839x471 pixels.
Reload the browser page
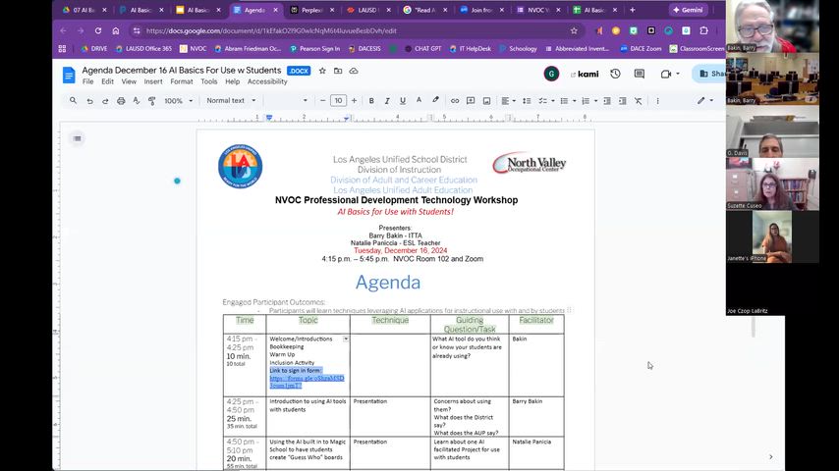point(98,31)
